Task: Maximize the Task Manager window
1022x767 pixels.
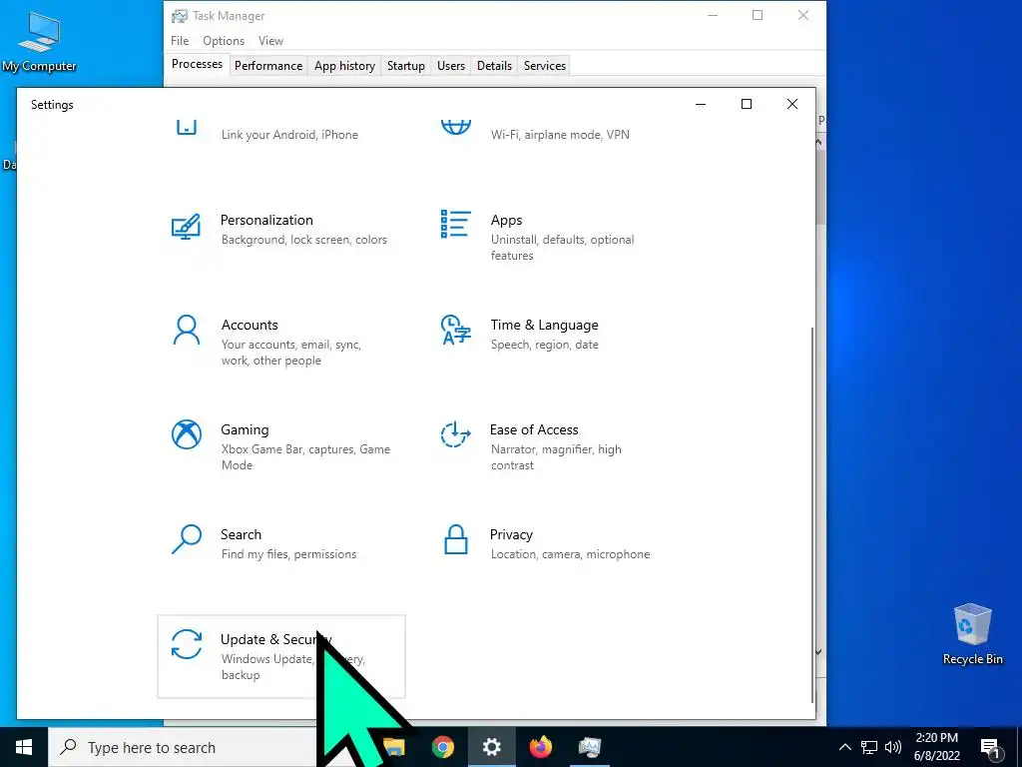Action: pyautogui.click(x=758, y=15)
